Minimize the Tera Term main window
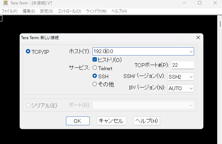The image size is (222, 144). [x=184, y=3]
